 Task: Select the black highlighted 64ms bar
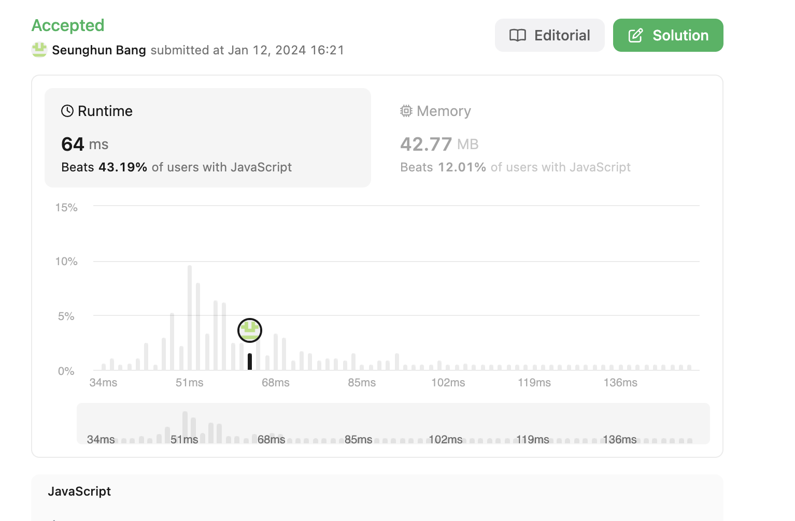[x=250, y=361]
